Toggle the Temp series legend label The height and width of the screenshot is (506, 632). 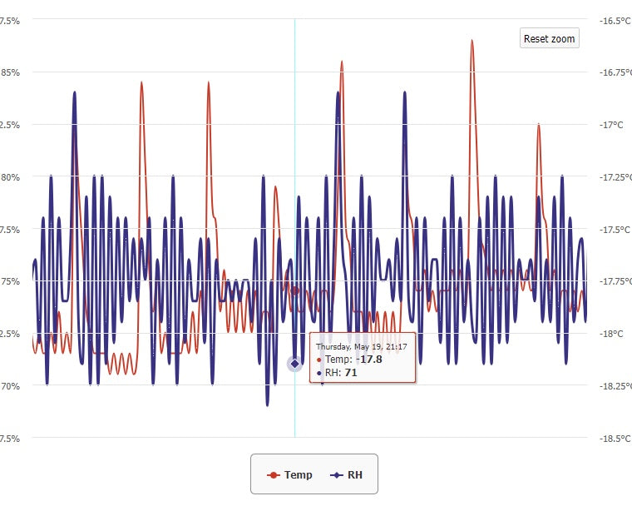298,474
